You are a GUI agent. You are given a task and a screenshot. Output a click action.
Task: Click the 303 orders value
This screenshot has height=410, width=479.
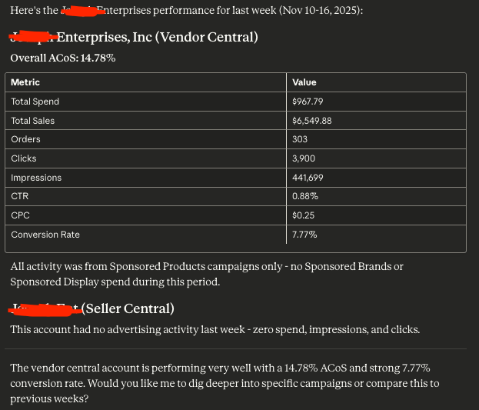[x=300, y=139]
